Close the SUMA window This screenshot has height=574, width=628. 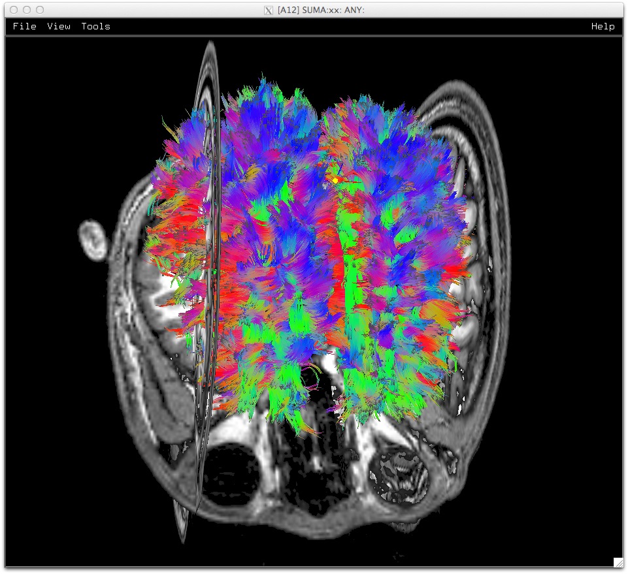[14, 10]
